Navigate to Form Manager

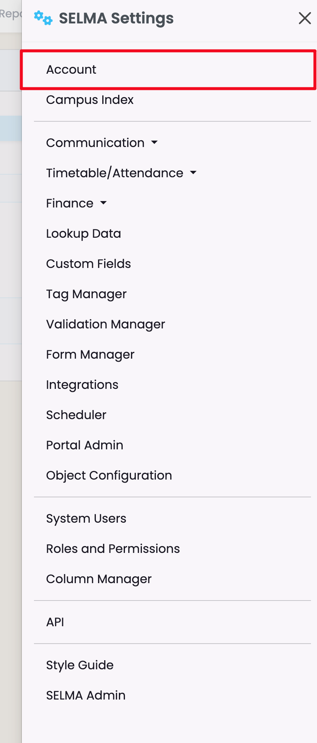coord(90,354)
